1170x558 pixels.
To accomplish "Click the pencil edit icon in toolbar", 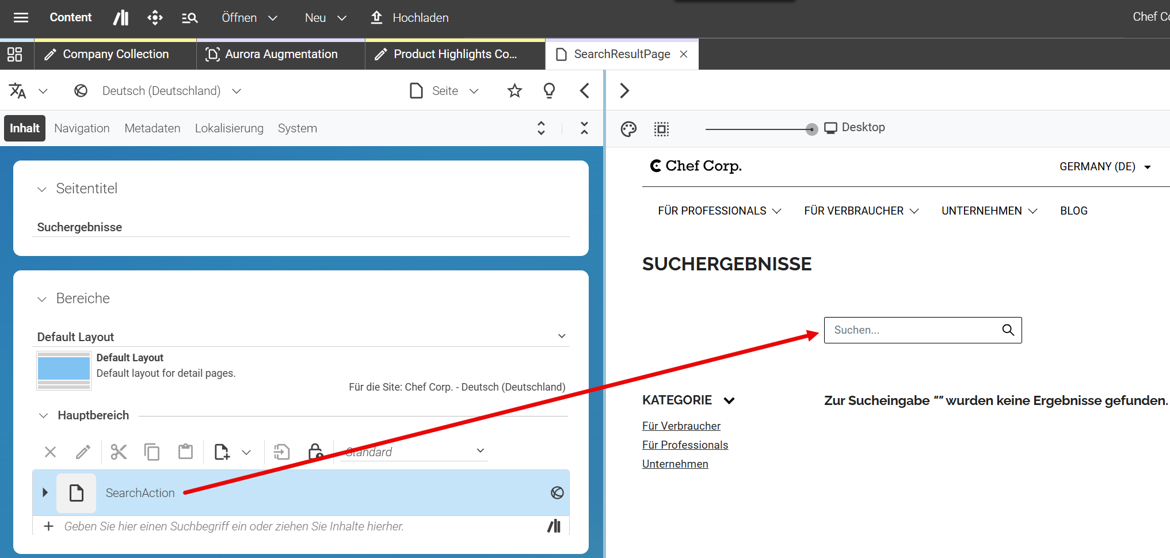I will tap(83, 452).
